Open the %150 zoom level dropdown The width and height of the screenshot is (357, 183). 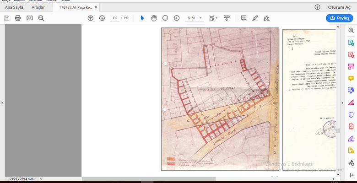194,18
